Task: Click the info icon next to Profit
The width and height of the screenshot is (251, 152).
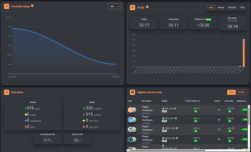Action: (147, 7)
